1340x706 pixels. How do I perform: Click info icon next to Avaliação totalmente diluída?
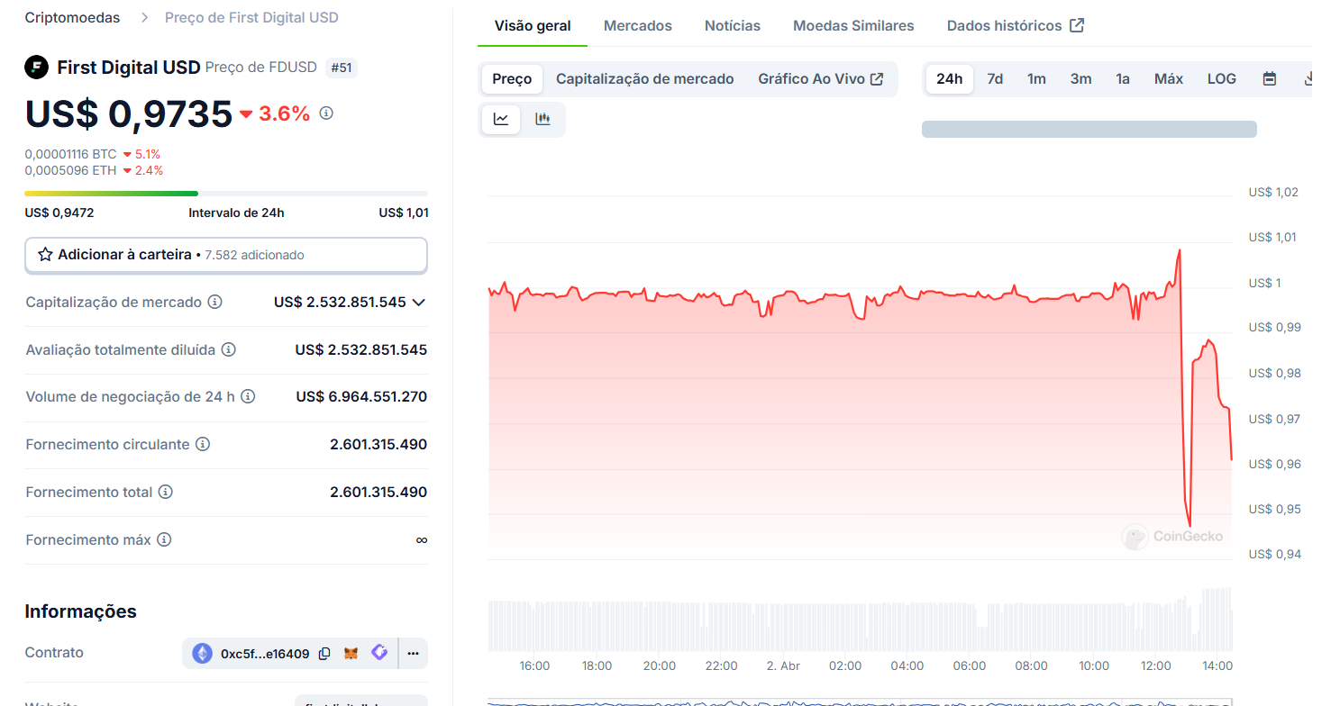point(229,349)
